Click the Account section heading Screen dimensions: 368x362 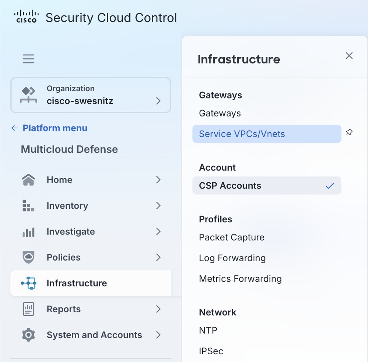(217, 168)
